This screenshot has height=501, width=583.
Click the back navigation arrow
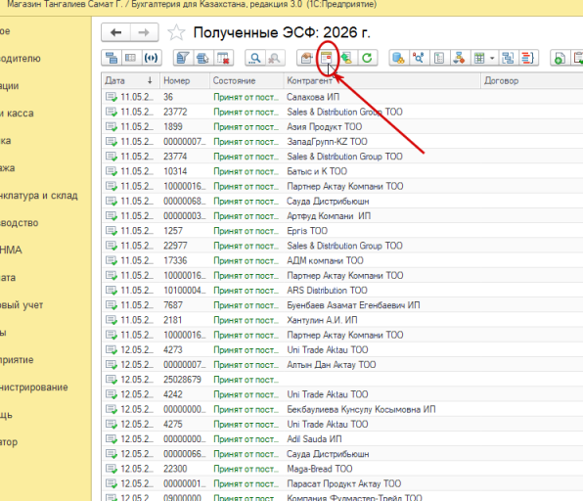(116, 32)
